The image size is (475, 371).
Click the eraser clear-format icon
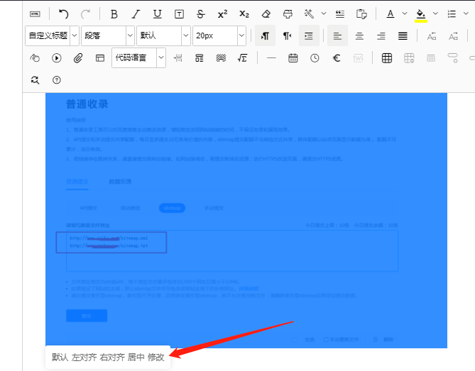point(266,13)
